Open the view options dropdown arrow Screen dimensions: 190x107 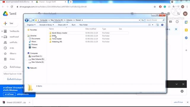[x=153, y=25]
